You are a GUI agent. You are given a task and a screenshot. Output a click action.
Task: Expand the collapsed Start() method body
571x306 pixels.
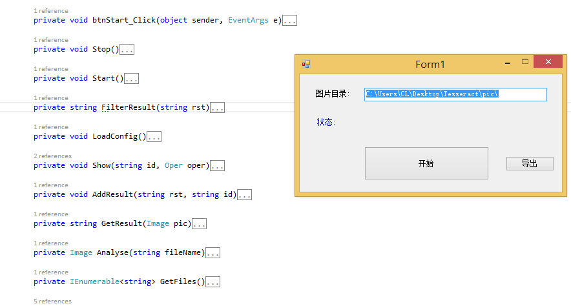(x=132, y=79)
